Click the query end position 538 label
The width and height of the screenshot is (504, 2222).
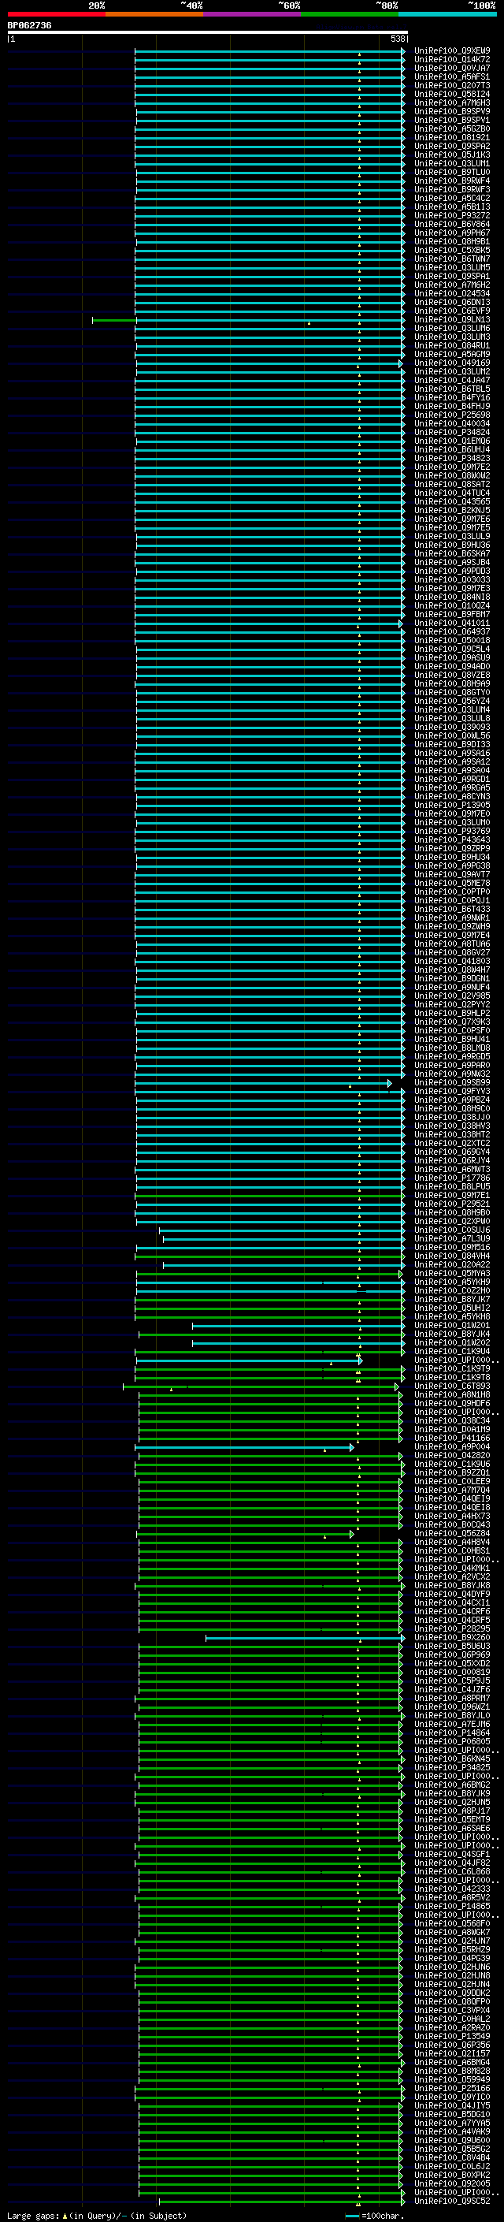pos(397,39)
